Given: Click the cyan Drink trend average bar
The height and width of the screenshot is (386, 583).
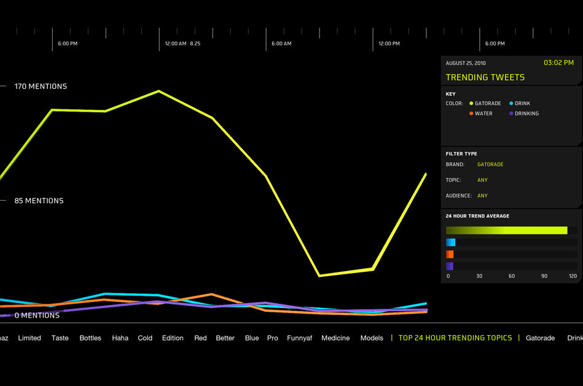Looking at the screenshot, I should coord(451,242).
